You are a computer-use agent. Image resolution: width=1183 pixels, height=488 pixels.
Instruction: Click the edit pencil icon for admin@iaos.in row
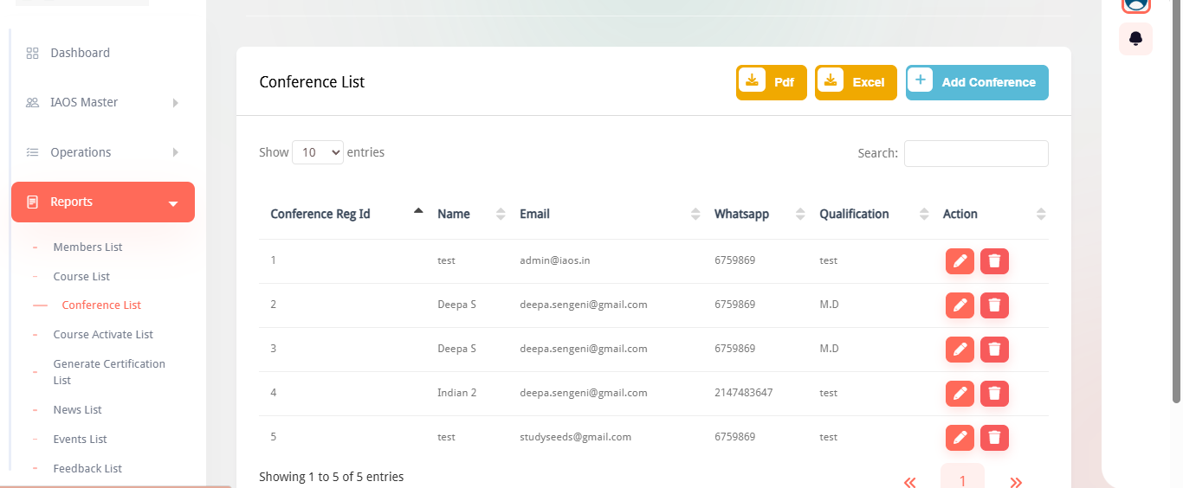[x=960, y=261]
